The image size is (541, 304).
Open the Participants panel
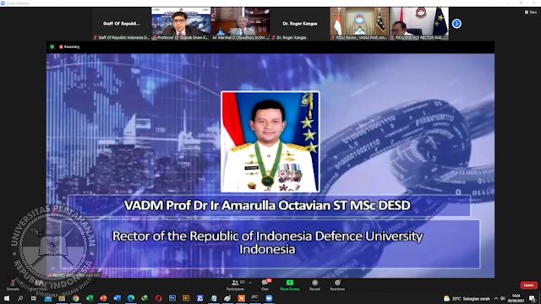tap(235, 285)
